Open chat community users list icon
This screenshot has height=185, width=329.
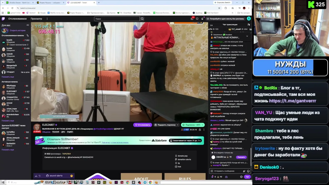click(x=249, y=25)
